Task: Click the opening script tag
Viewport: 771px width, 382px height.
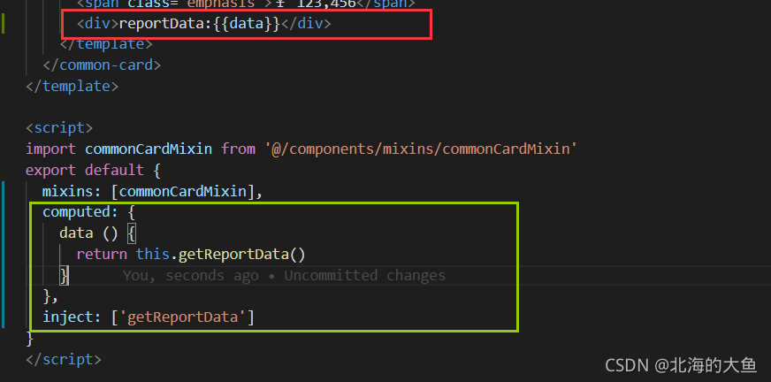Action: [59, 128]
